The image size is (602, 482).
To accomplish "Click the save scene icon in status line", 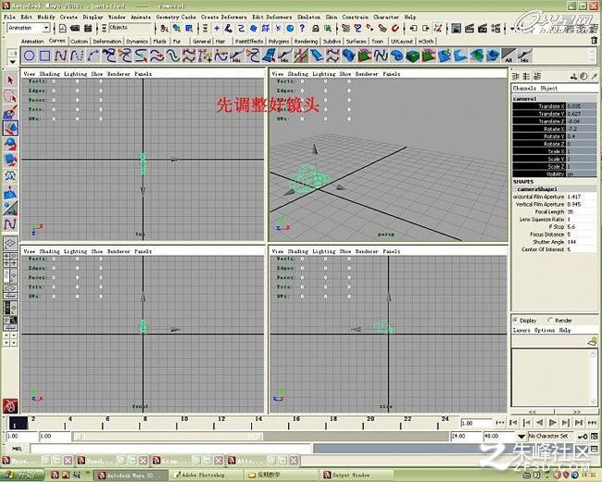I will click(x=88, y=28).
